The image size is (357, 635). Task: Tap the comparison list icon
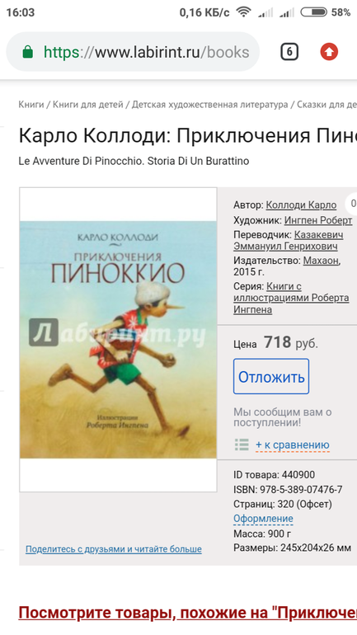click(x=242, y=444)
